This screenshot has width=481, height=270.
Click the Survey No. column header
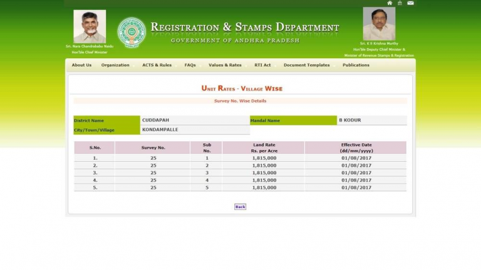click(x=153, y=147)
